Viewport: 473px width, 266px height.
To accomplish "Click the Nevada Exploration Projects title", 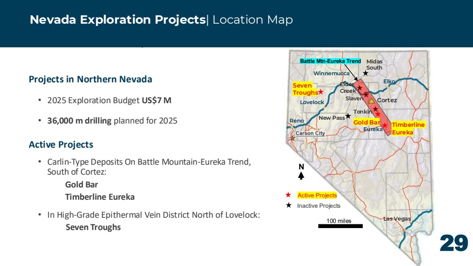I will click(117, 19).
